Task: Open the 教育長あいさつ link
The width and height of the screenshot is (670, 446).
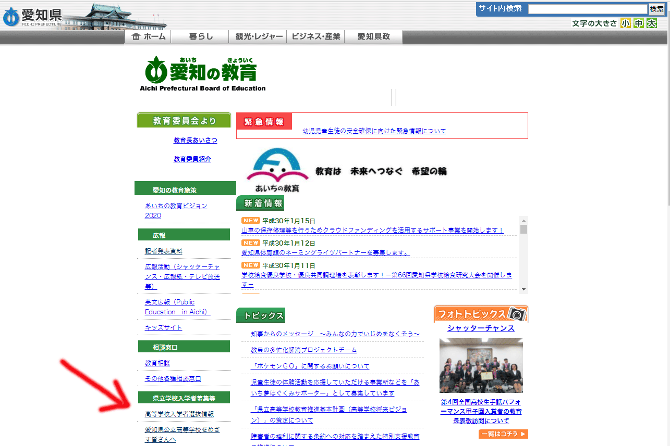Action: pyautogui.click(x=196, y=141)
